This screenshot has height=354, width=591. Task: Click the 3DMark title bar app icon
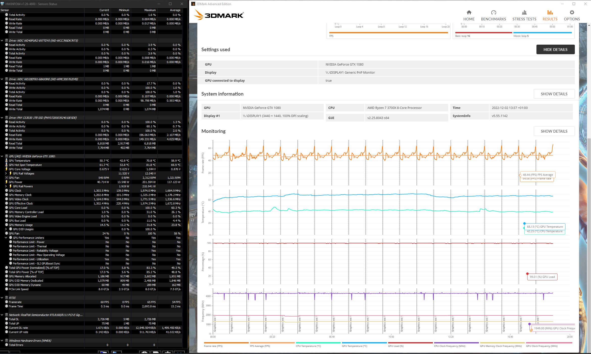pos(193,4)
